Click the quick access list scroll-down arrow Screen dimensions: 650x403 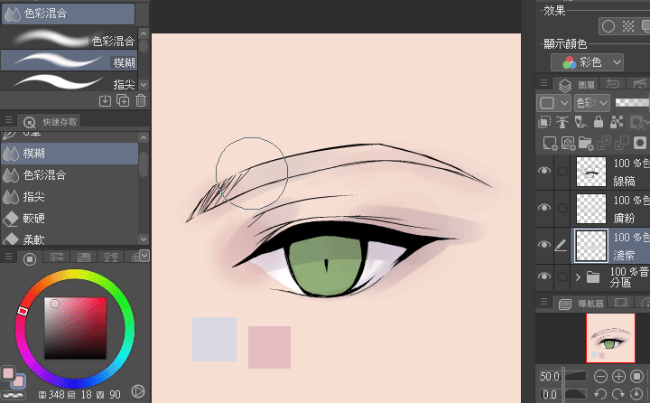144,239
